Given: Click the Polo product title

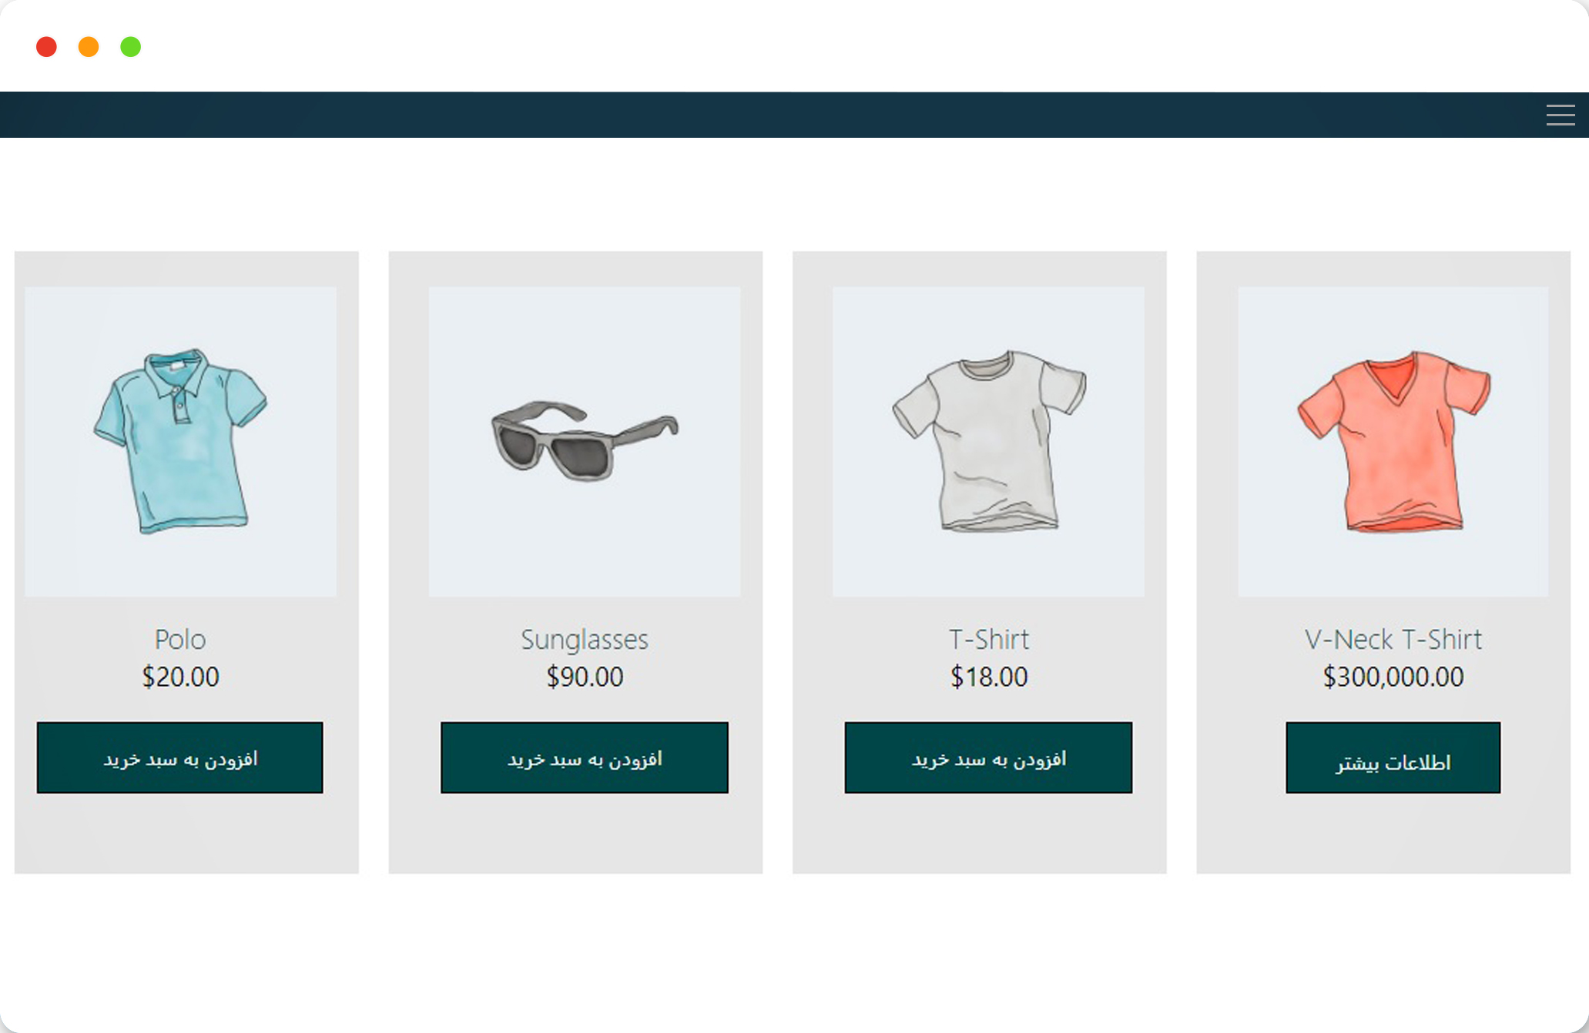Looking at the screenshot, I should click(180, 639).
